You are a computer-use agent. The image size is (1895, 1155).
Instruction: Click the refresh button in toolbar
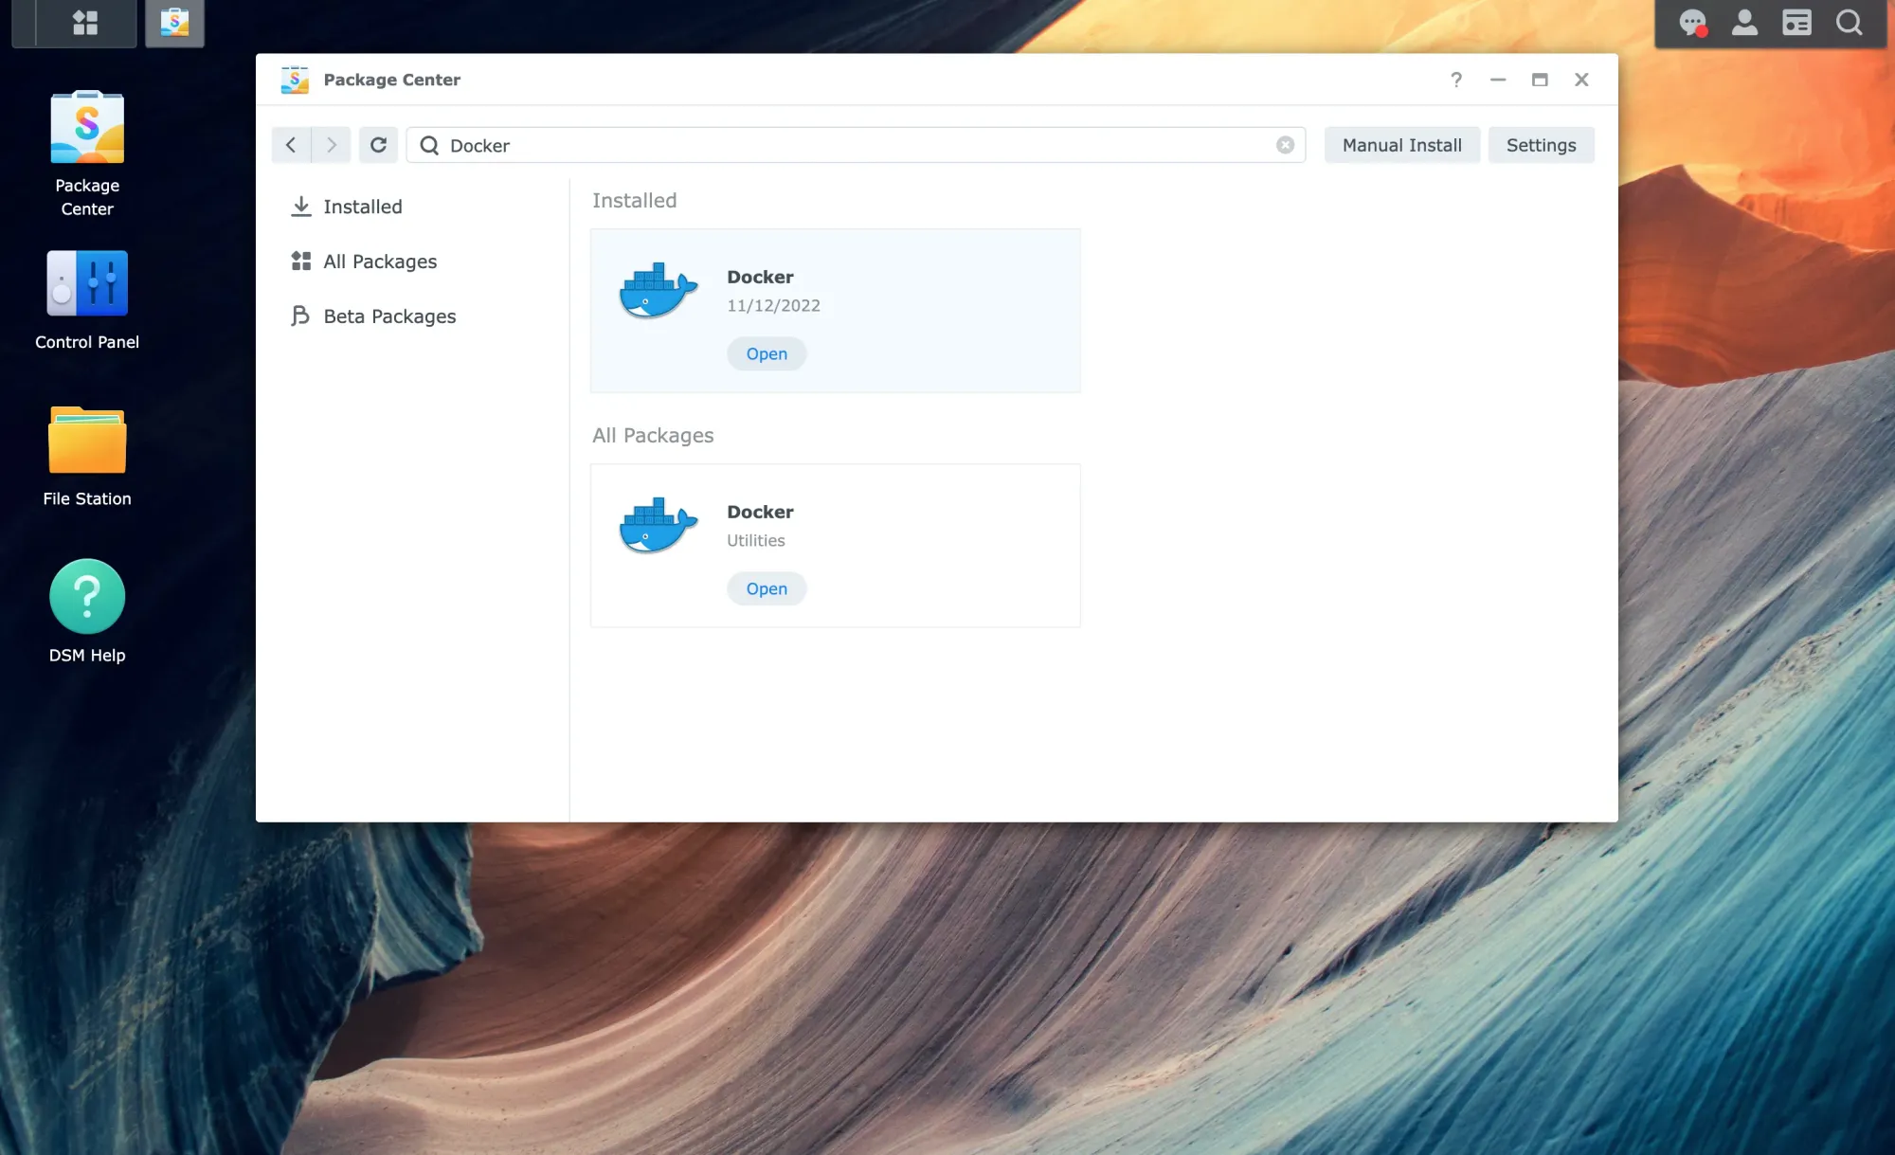pyautogui.click(x=378, y=145)
